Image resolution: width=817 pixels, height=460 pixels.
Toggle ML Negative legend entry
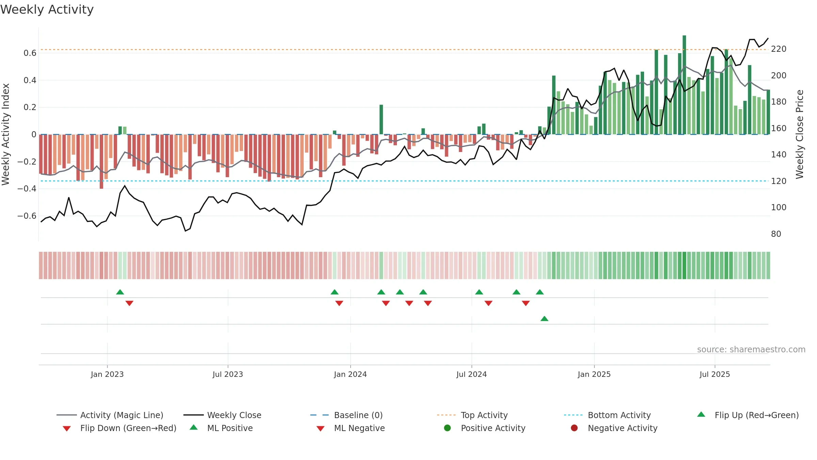[x=351, y=428]
